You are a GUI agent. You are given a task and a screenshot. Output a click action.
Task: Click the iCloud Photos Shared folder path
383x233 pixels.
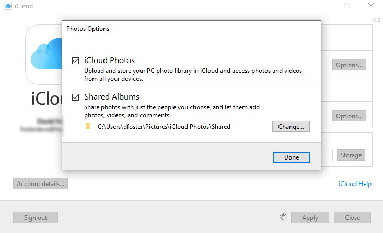pos(164,126)
